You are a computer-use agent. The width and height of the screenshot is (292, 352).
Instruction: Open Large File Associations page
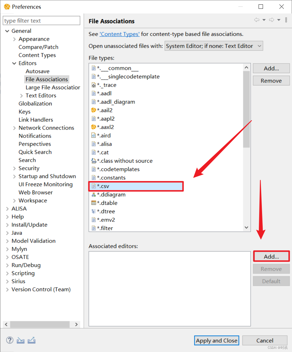coord(53,87)
